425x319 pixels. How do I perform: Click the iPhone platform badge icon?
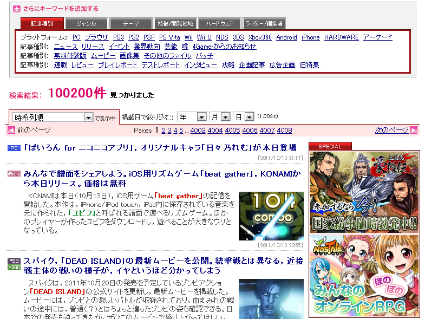tap(14, 174)
